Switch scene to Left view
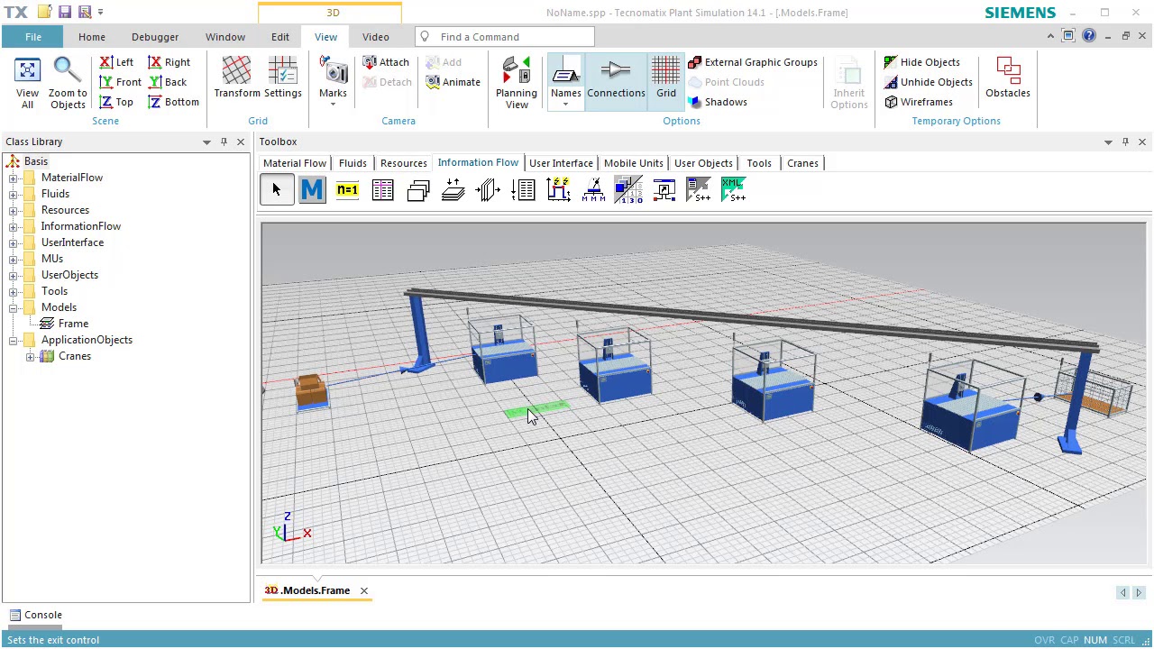The height and width of the screenshot is (649, 1154). (x=116, y=62)
